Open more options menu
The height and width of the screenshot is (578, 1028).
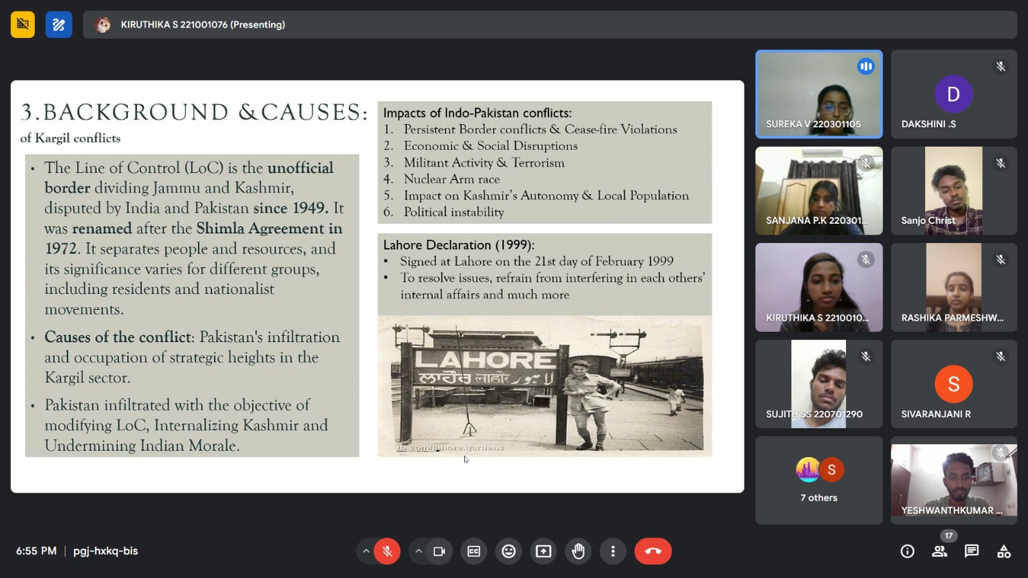pos(613,551)
